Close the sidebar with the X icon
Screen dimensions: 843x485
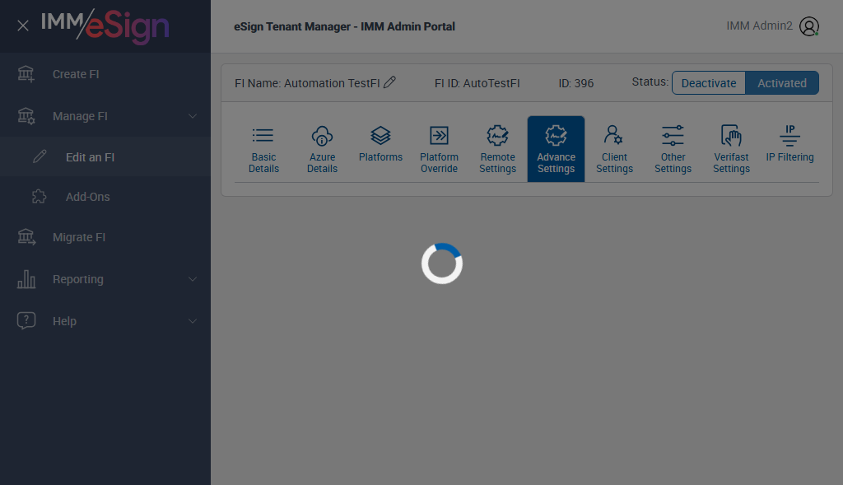pos(22,26)
